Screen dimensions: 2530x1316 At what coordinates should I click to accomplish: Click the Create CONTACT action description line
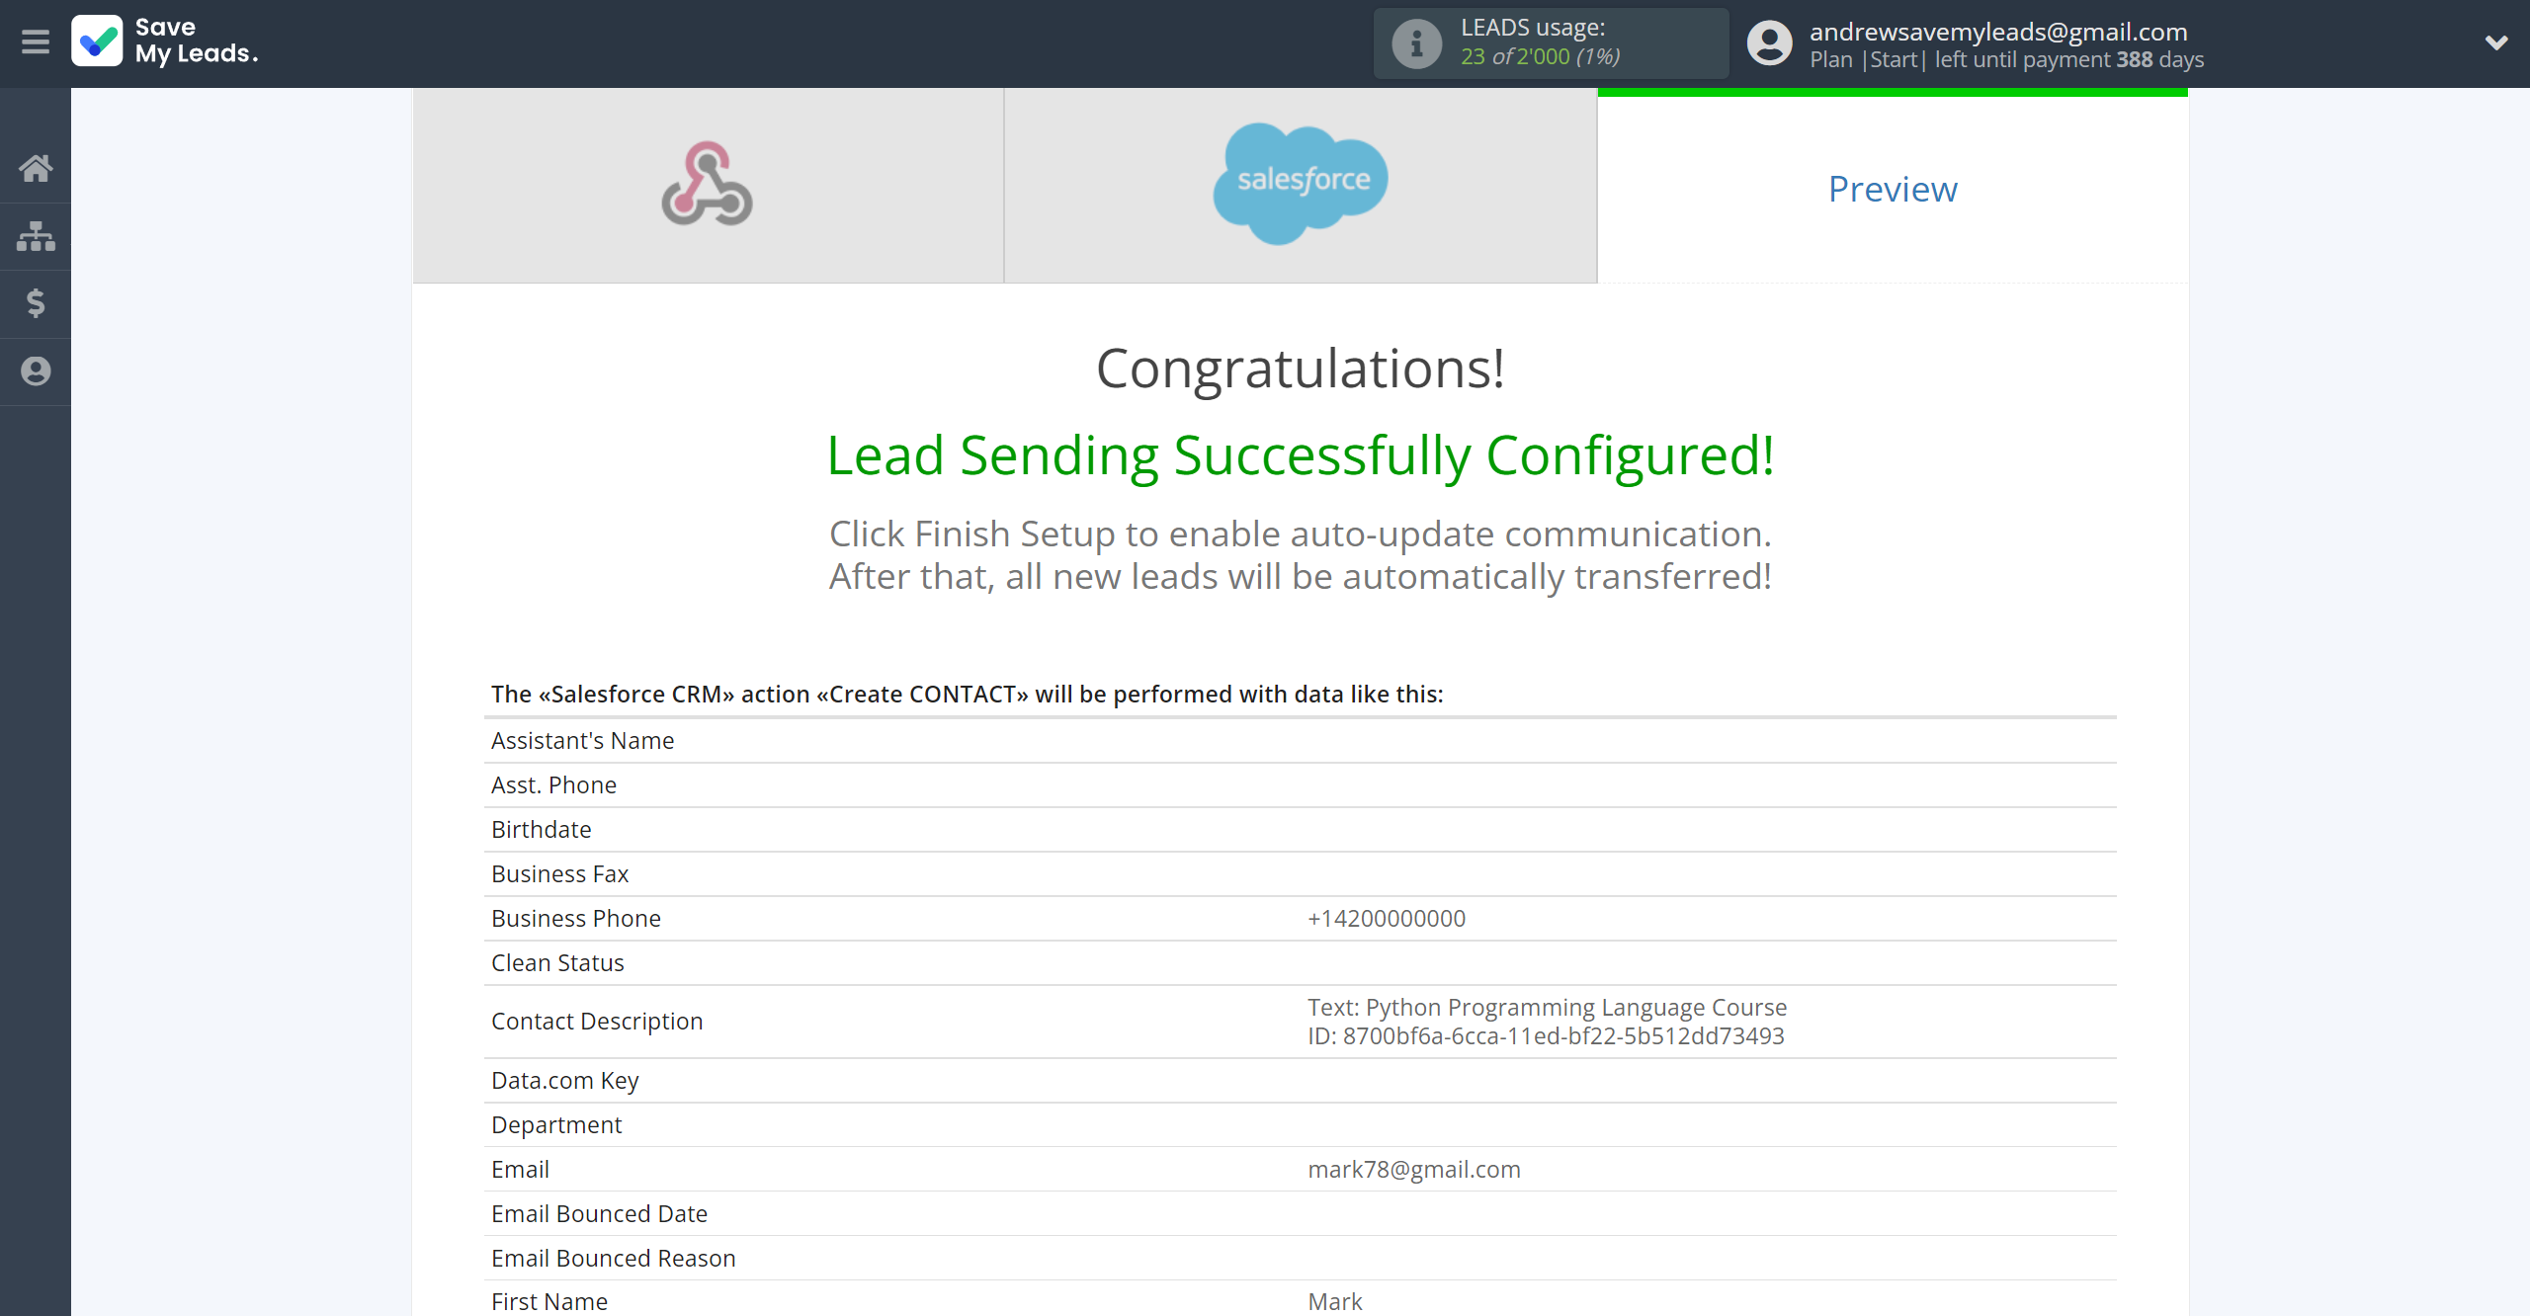pos(968,694)
